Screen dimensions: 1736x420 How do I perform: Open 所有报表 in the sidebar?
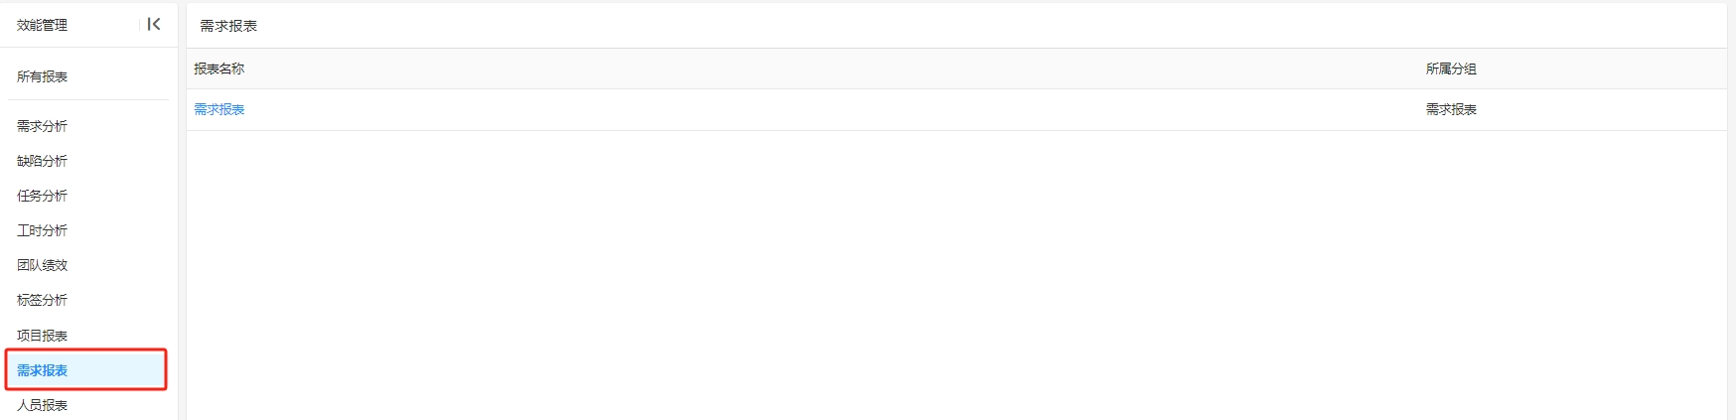coord(42,76)
